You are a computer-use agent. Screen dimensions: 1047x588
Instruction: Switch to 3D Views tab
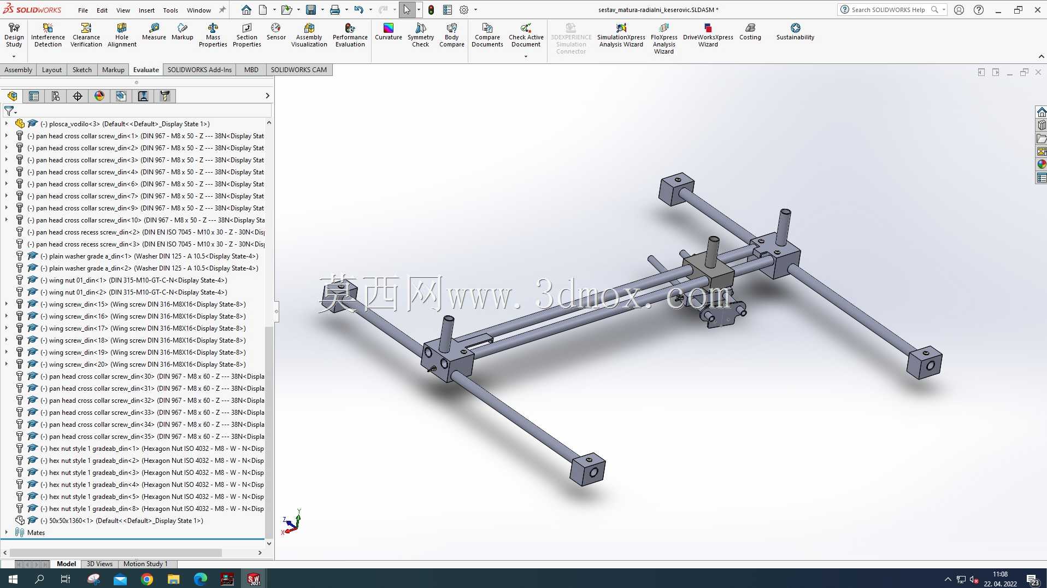tap(99, 564)
